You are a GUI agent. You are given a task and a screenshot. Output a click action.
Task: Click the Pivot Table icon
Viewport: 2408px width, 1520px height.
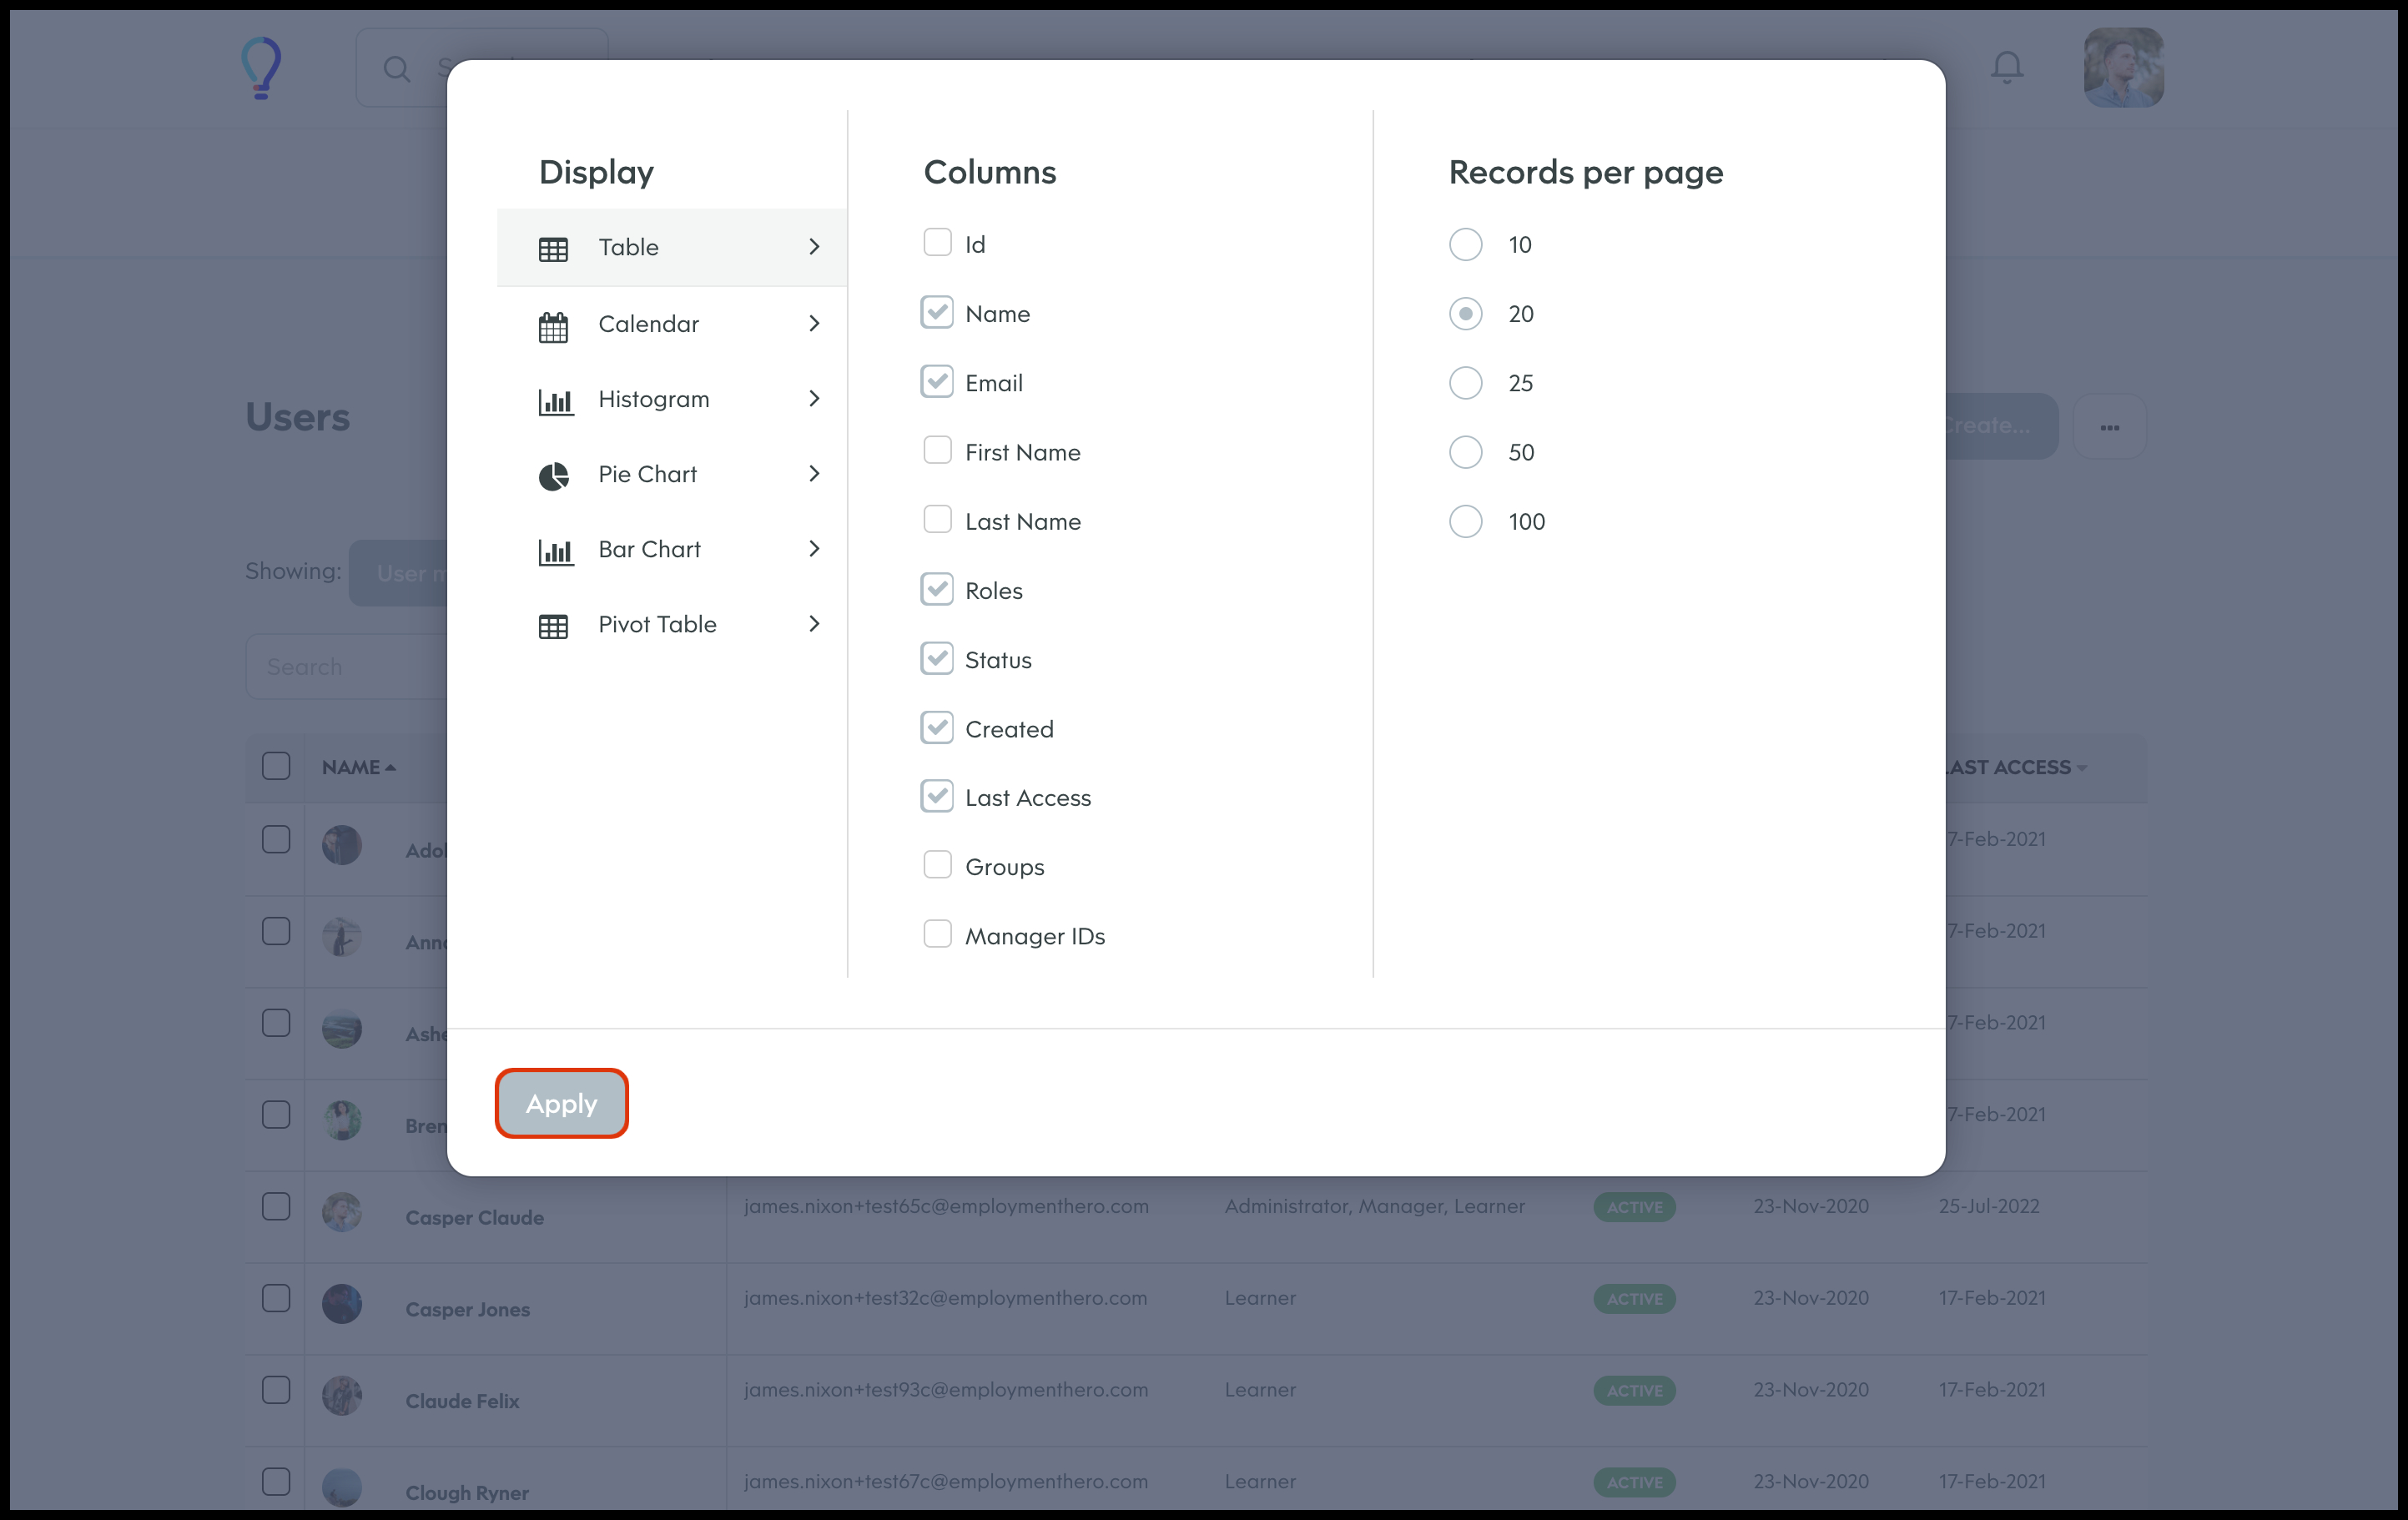(x=553, y=626)
